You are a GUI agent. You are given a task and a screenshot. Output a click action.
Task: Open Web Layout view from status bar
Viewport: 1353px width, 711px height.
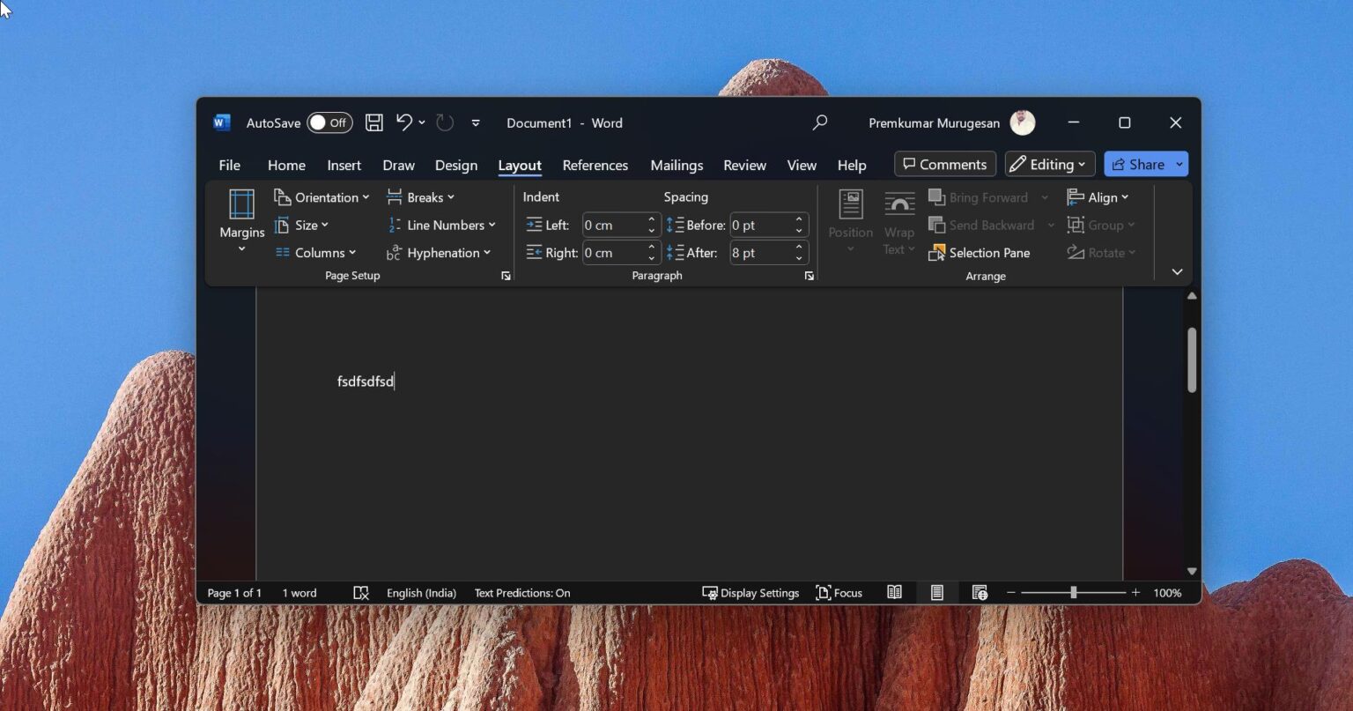979,592
